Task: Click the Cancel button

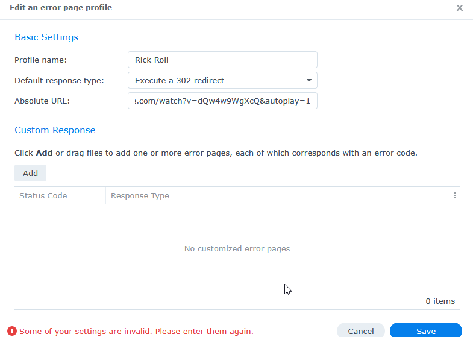Action: pos(360,331)
